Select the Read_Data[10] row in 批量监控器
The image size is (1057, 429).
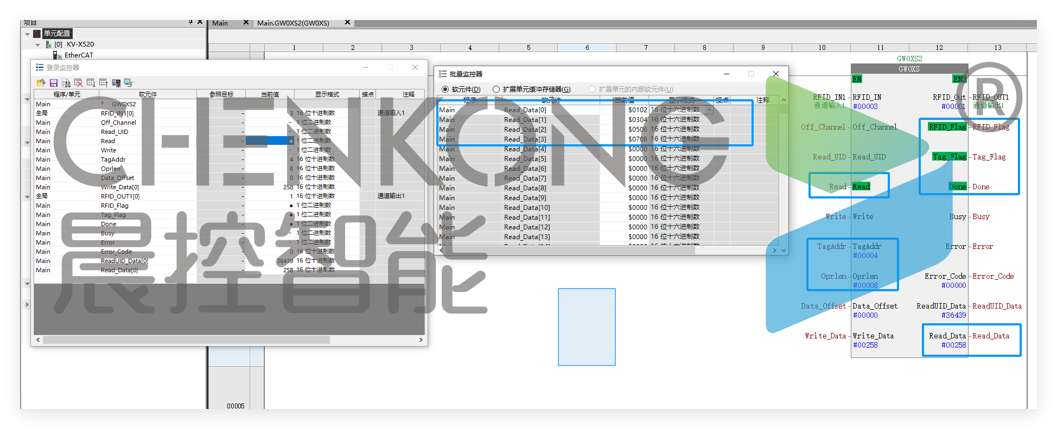608,208
